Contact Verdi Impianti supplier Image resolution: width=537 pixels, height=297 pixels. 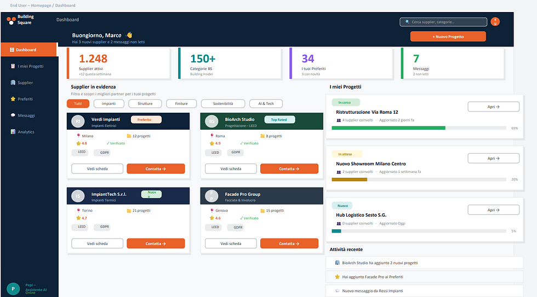[x=156, y=169]
